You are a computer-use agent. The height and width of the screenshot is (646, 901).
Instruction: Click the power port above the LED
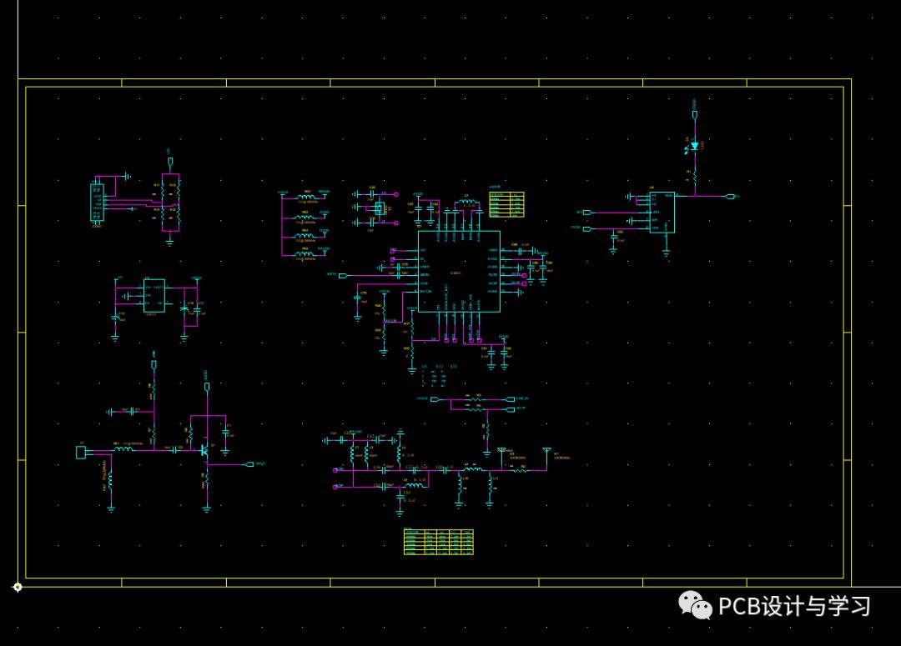(695, 115)
